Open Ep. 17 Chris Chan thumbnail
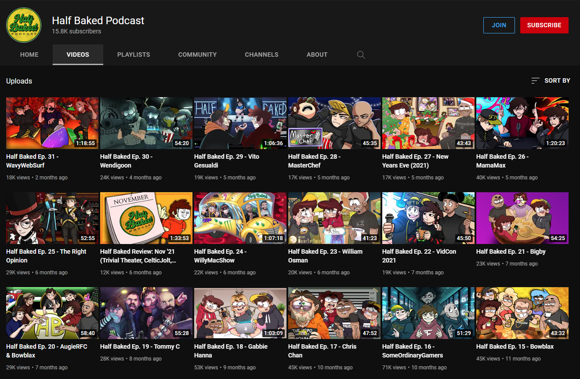Screen dimensions: 580x379 click(334, 313)
